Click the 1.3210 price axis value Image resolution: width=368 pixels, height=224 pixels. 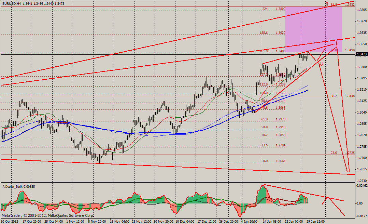click(362, 90)
